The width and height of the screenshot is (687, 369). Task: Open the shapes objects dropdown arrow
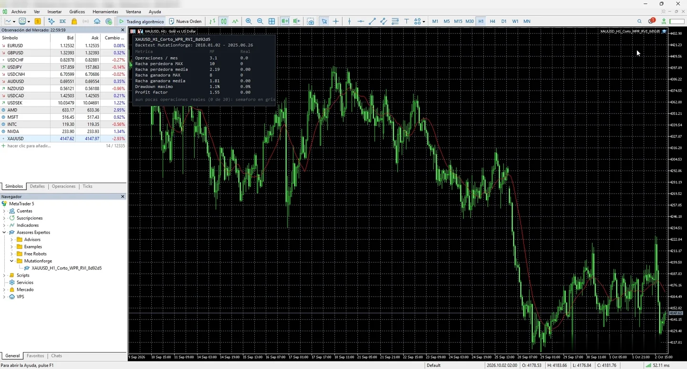pos(423,21)
